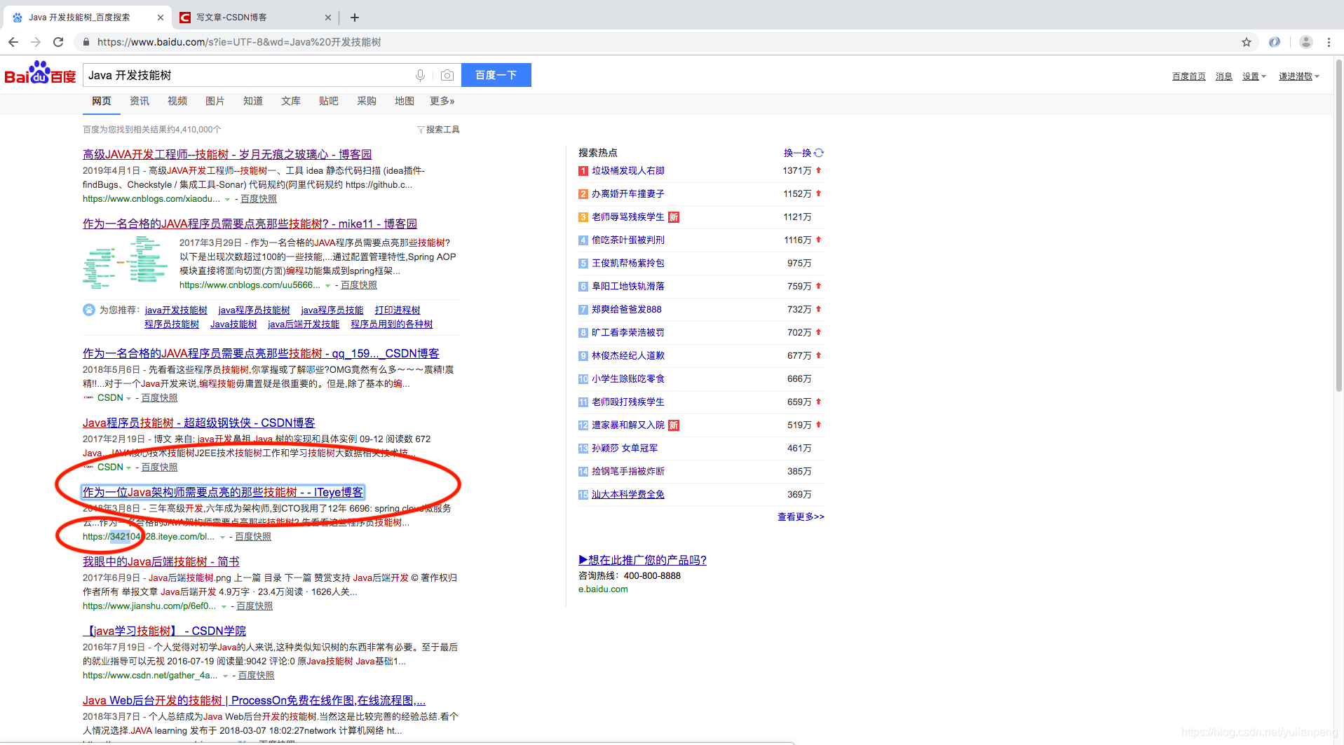Viewport: 1344px width, 745px height.
Task: Select the 地图 search category
Action: coord(405,102)
